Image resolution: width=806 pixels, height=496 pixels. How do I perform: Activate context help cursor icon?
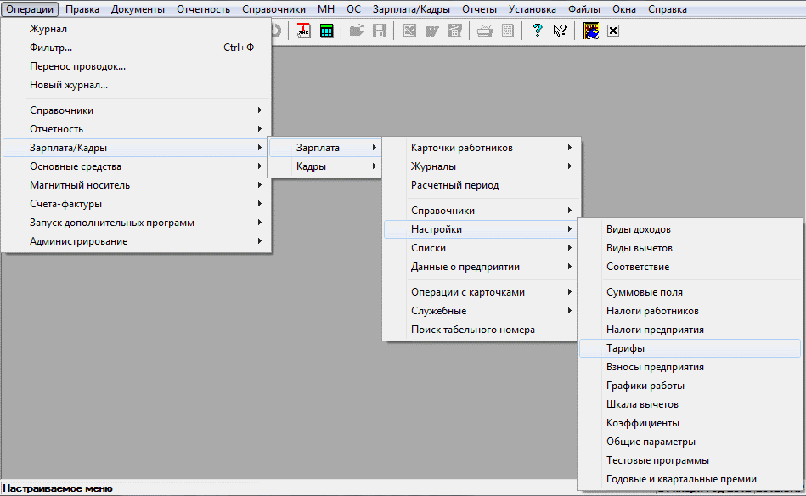tap(561, 31)
